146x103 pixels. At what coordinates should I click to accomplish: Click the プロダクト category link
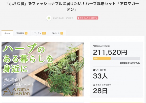(70, 18)
